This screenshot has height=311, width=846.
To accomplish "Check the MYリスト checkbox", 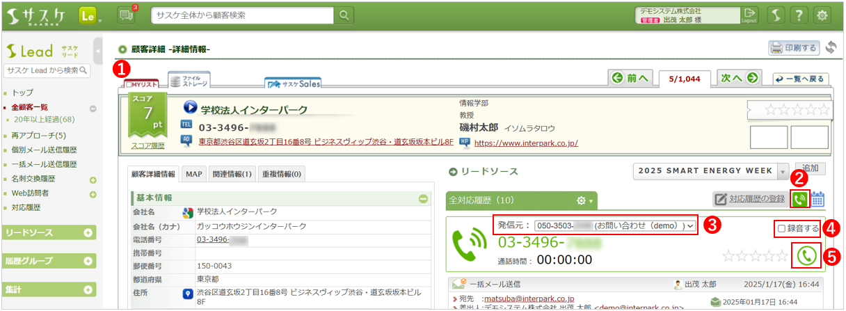I will click(x=130, y=84).
